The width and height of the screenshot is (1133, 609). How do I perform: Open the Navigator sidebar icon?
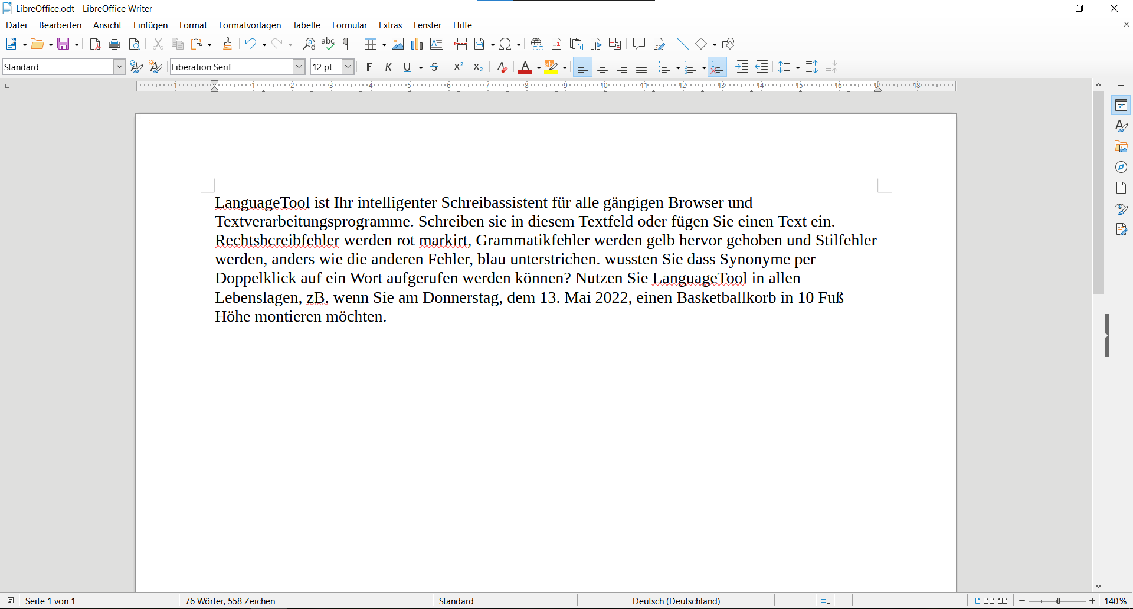(x=1121, y=168)
